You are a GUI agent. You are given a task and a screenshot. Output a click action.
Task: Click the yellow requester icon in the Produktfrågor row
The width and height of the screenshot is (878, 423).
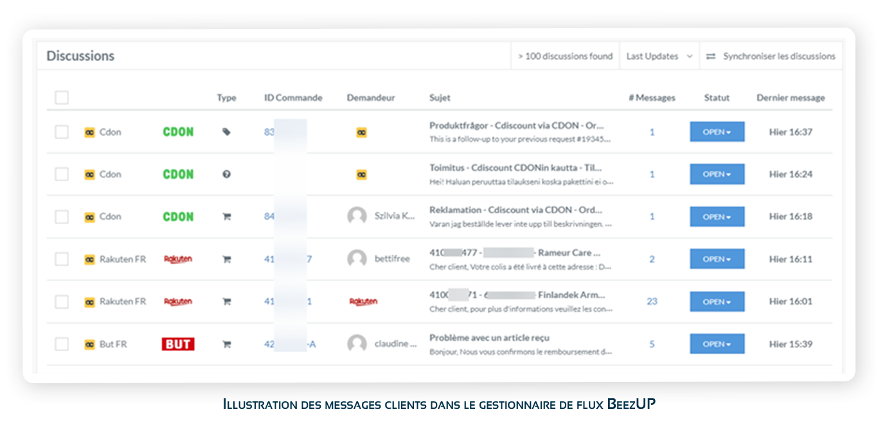[x=362, y=132]
